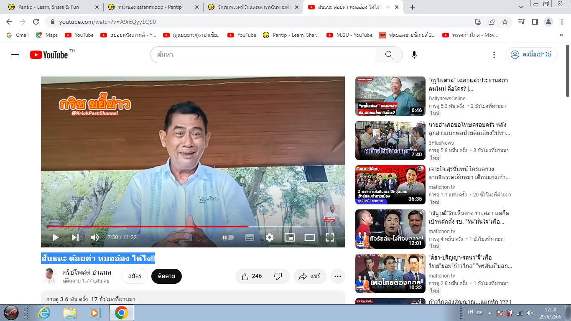Open the Maps bookmark
571x321 pixels.
point(47,35)
